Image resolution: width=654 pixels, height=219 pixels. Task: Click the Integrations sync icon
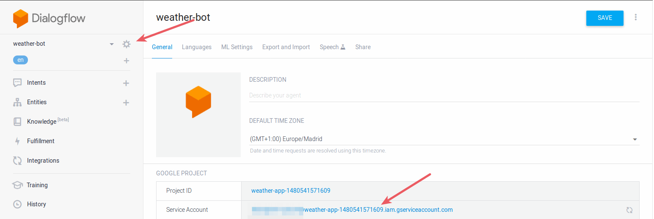[x=17, y=161]
